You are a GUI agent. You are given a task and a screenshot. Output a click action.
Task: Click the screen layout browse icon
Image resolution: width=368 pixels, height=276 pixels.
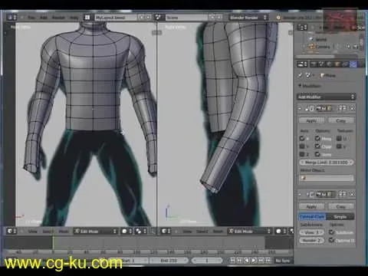[x=87, y=17]
